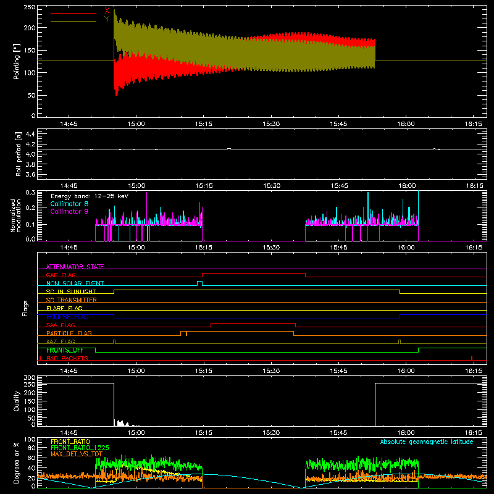Click the 'Pointing' axis label
The image size is (494, 494).
[x=17, y=62]
